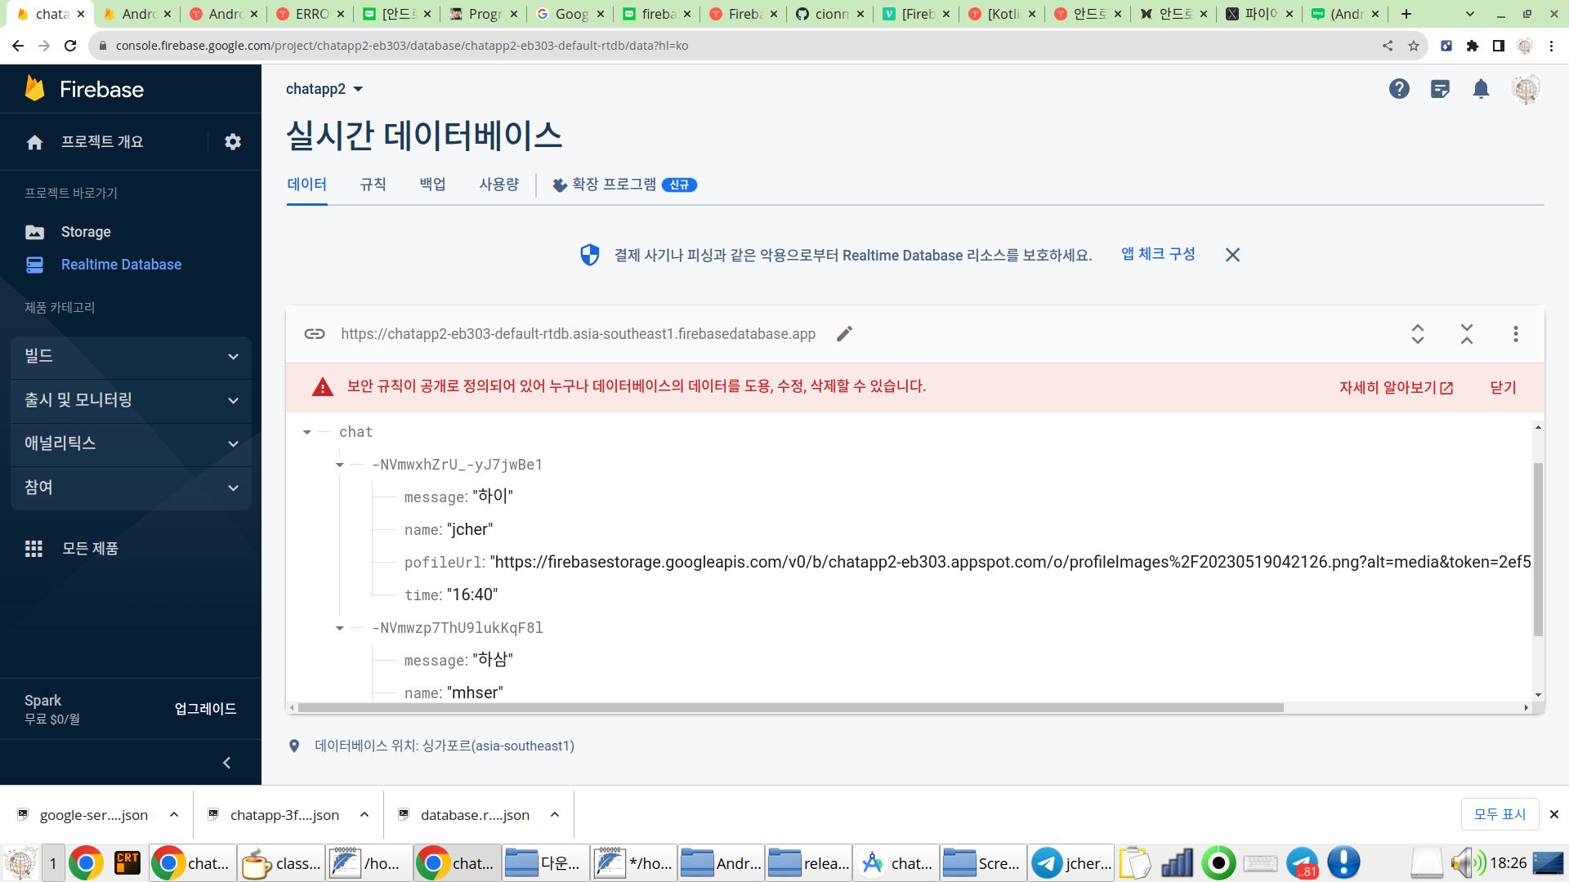
Task: Switch to the 백업 tab
Action: [433, 185]
